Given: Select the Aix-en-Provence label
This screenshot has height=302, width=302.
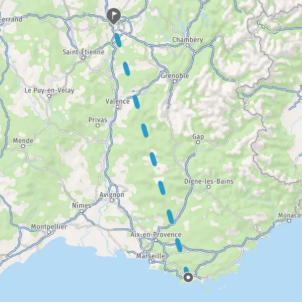Looking at the screenshot, I should tap(156, 235).
